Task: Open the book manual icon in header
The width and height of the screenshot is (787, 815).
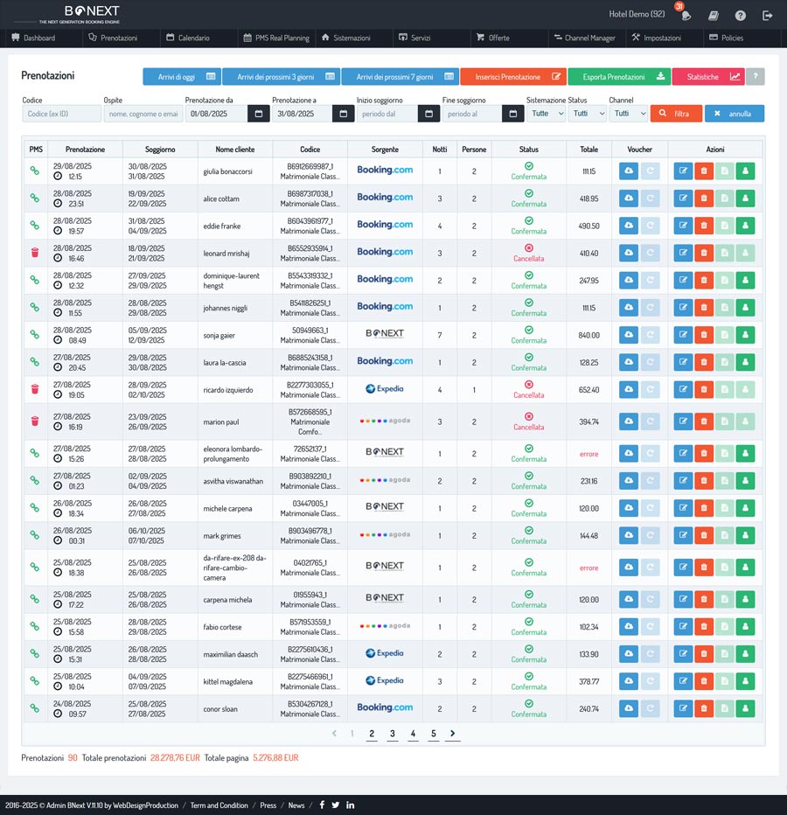Action: [714, 15]
